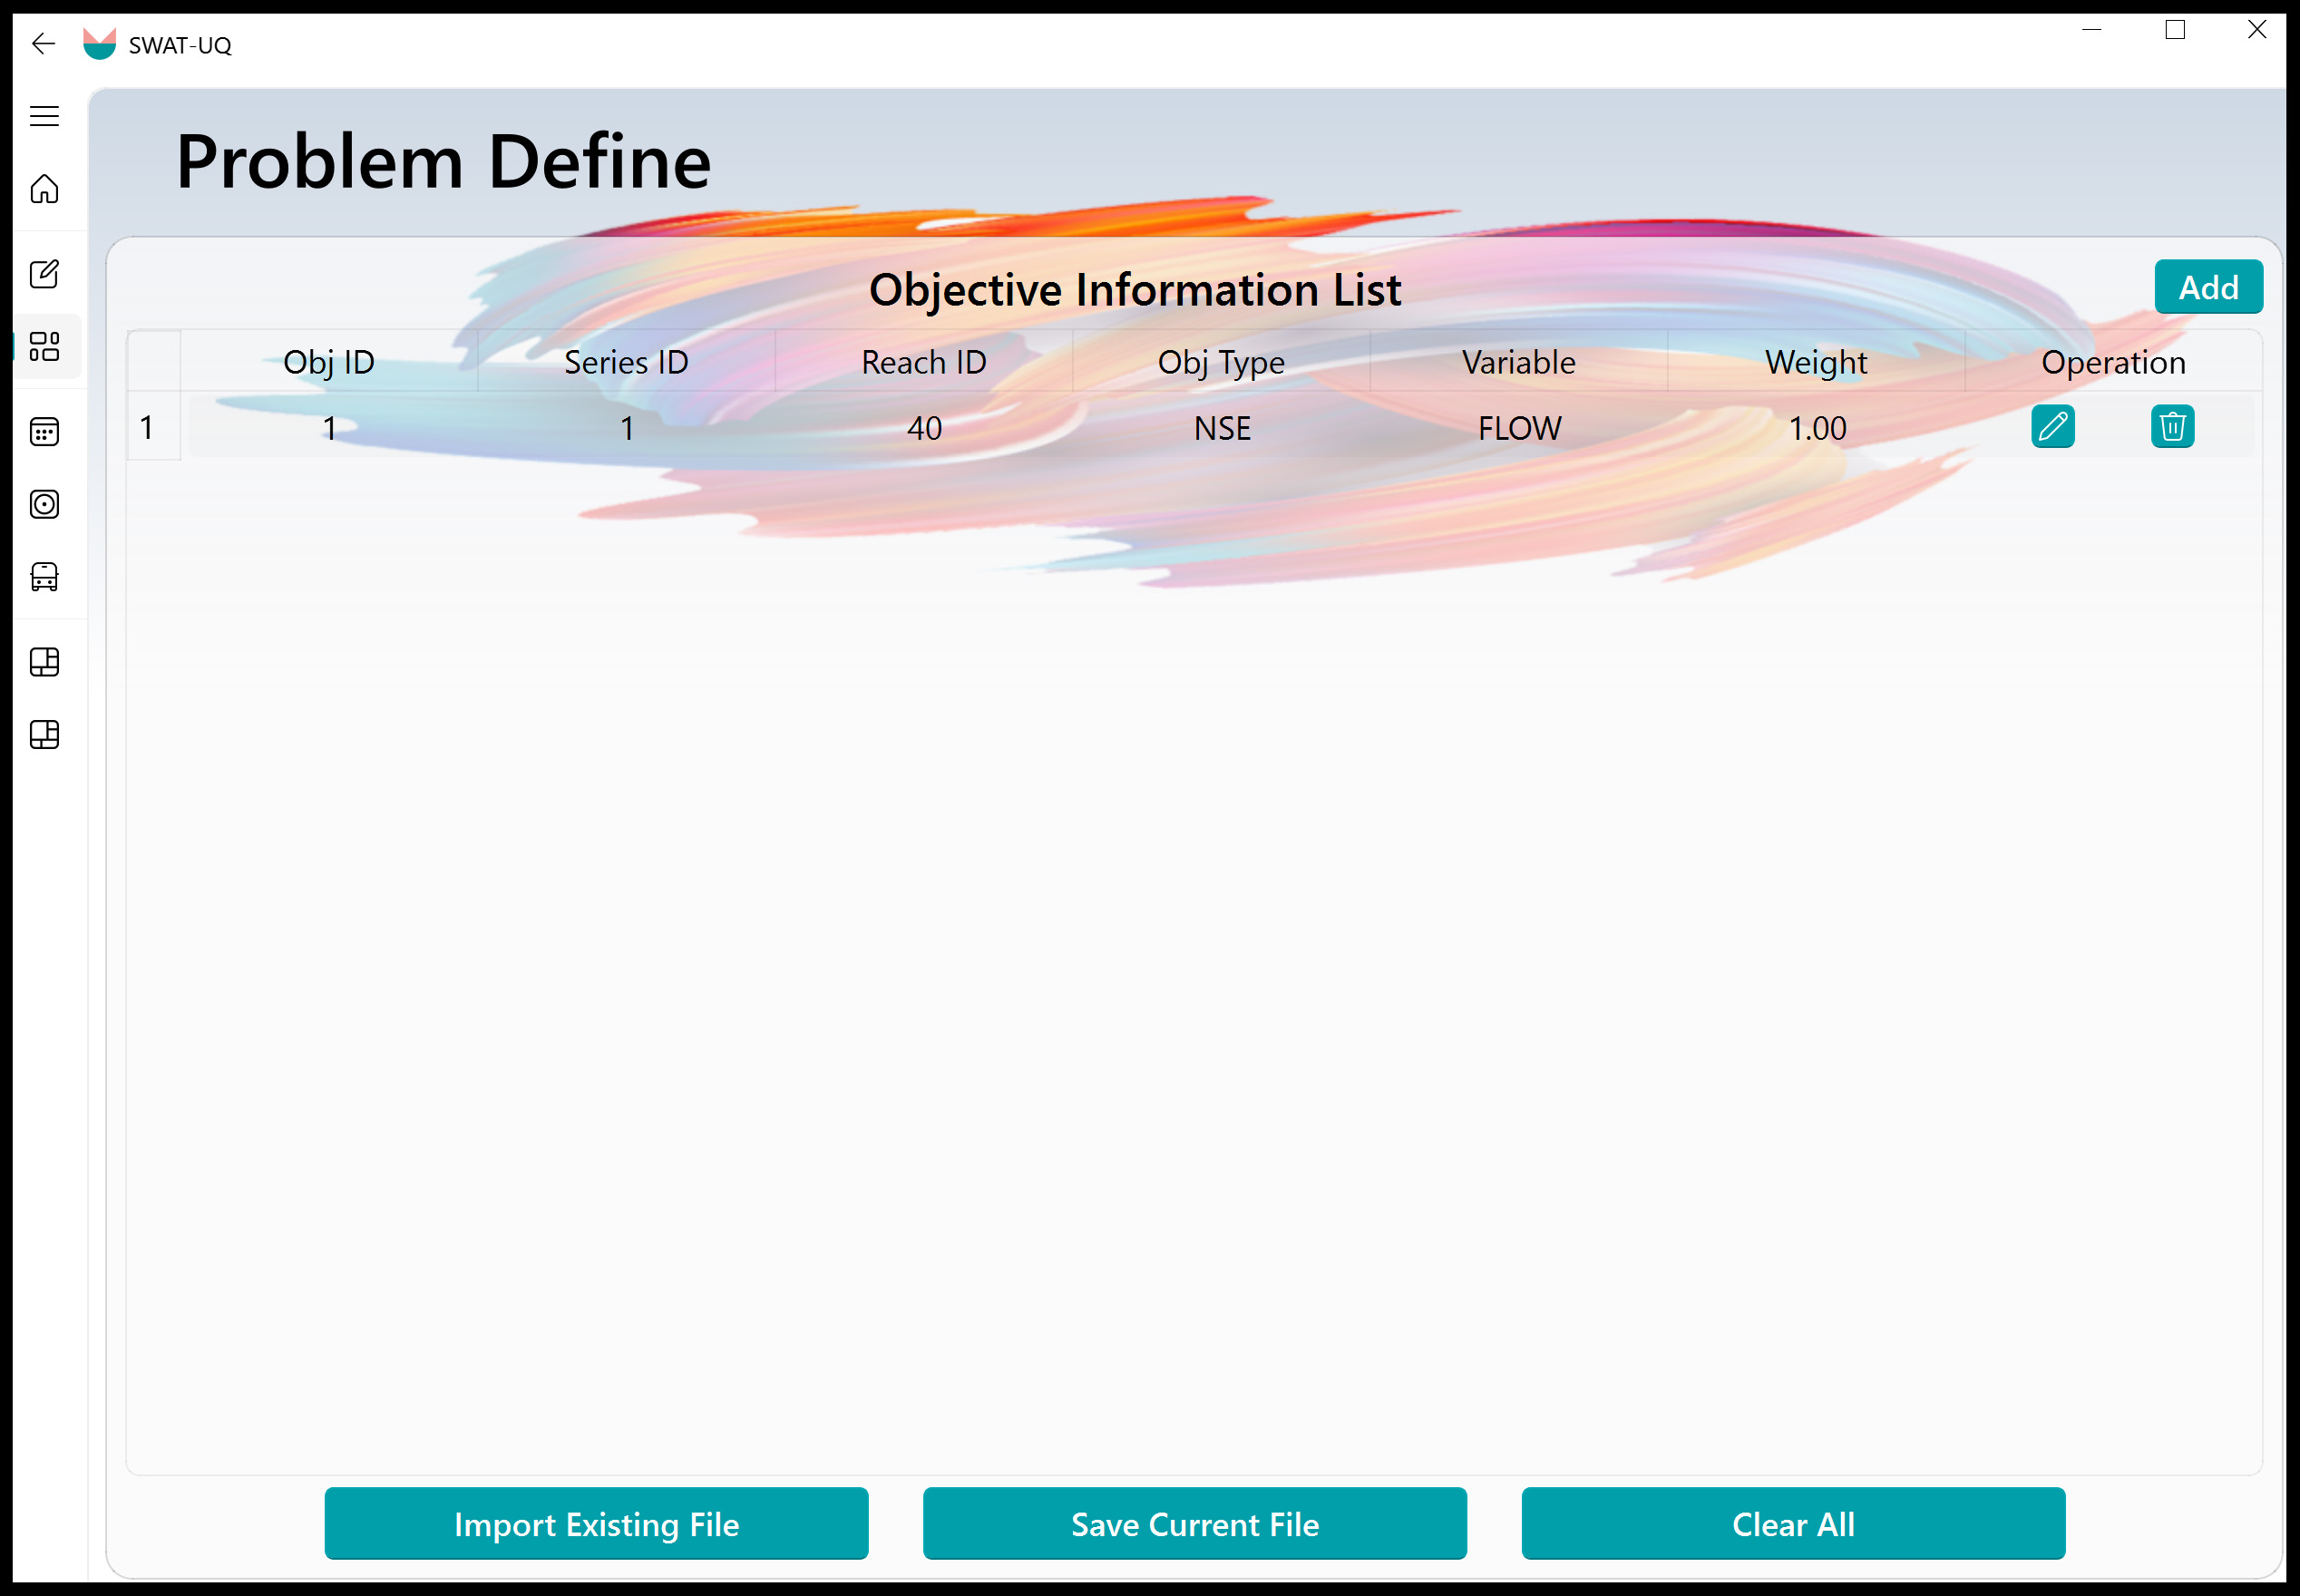
Task: Open the upper table layout sidebar icon
Action: click(x=44, y=662)
